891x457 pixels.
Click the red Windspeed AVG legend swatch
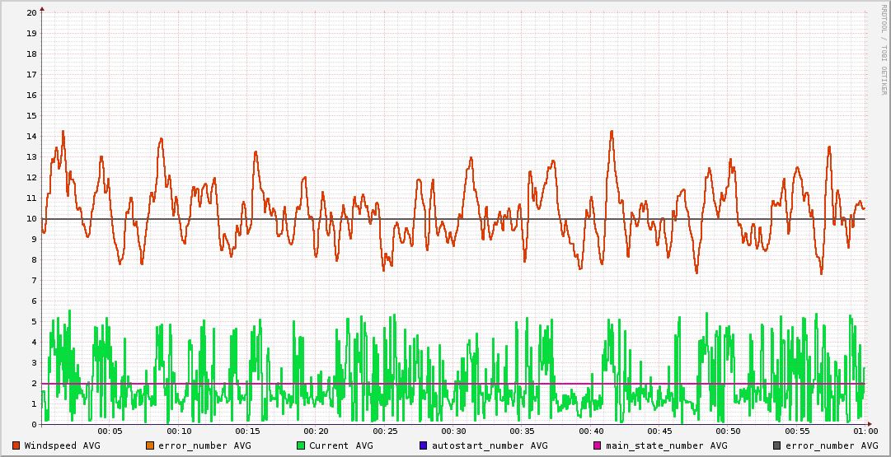(x=16, y=445)
